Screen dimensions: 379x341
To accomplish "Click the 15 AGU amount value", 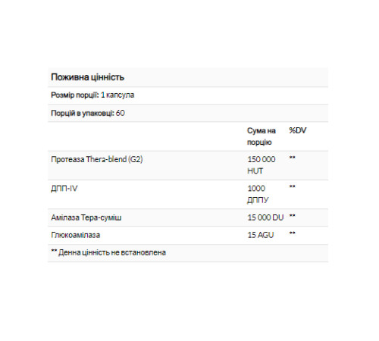I will (x=261, y=235).
